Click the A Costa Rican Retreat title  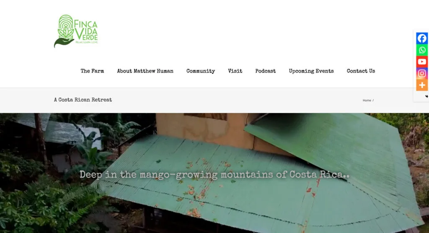point(83,100)
